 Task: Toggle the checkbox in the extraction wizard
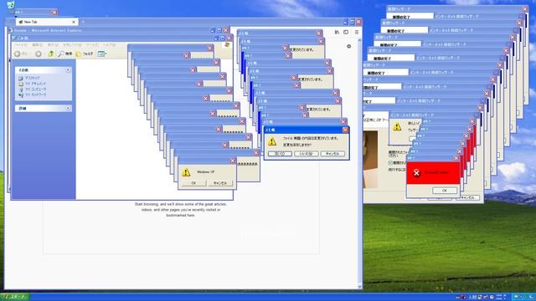click(x=391, y=163)
